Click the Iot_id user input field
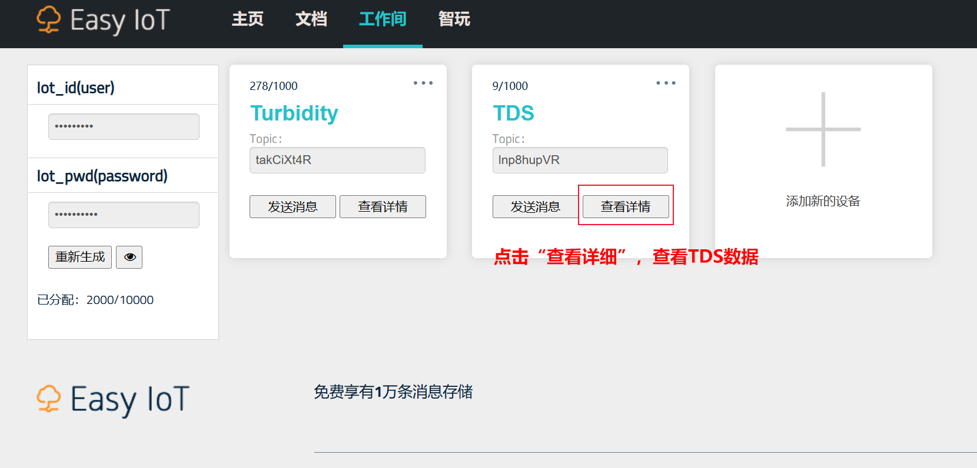977x468 pixels. click(124, 126)
